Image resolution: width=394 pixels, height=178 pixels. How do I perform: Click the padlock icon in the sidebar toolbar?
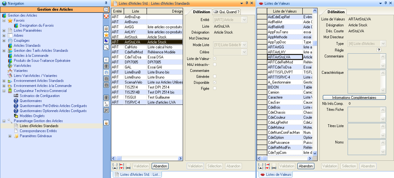(x=106, y=122)
